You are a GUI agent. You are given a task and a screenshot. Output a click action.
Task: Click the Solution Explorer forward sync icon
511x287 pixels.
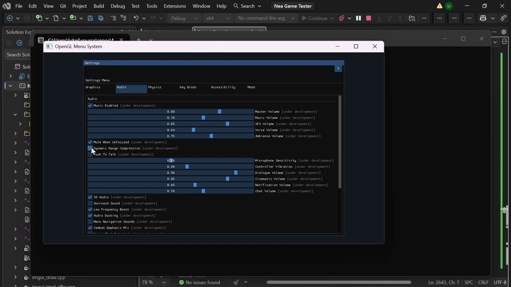(19, 43)
